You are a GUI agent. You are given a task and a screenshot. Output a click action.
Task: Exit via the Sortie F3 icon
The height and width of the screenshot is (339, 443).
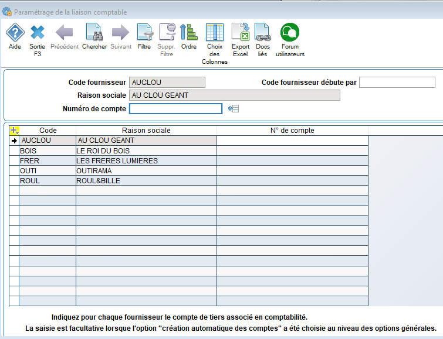(x=38, y=32)
